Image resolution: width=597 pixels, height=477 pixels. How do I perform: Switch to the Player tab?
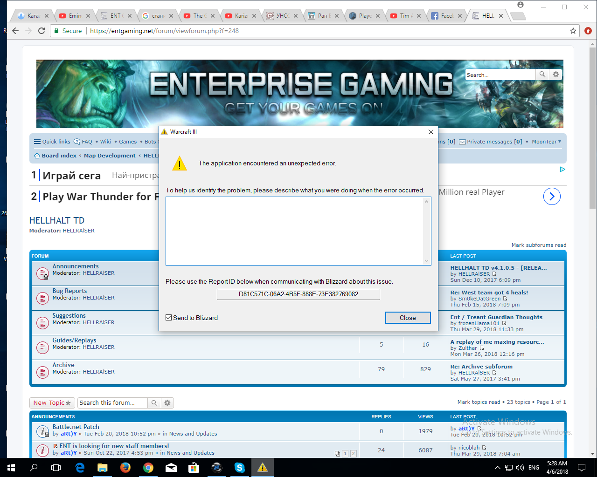pos(363,15)
